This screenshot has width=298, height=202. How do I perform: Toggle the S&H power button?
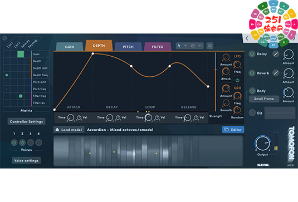[237, 80]
